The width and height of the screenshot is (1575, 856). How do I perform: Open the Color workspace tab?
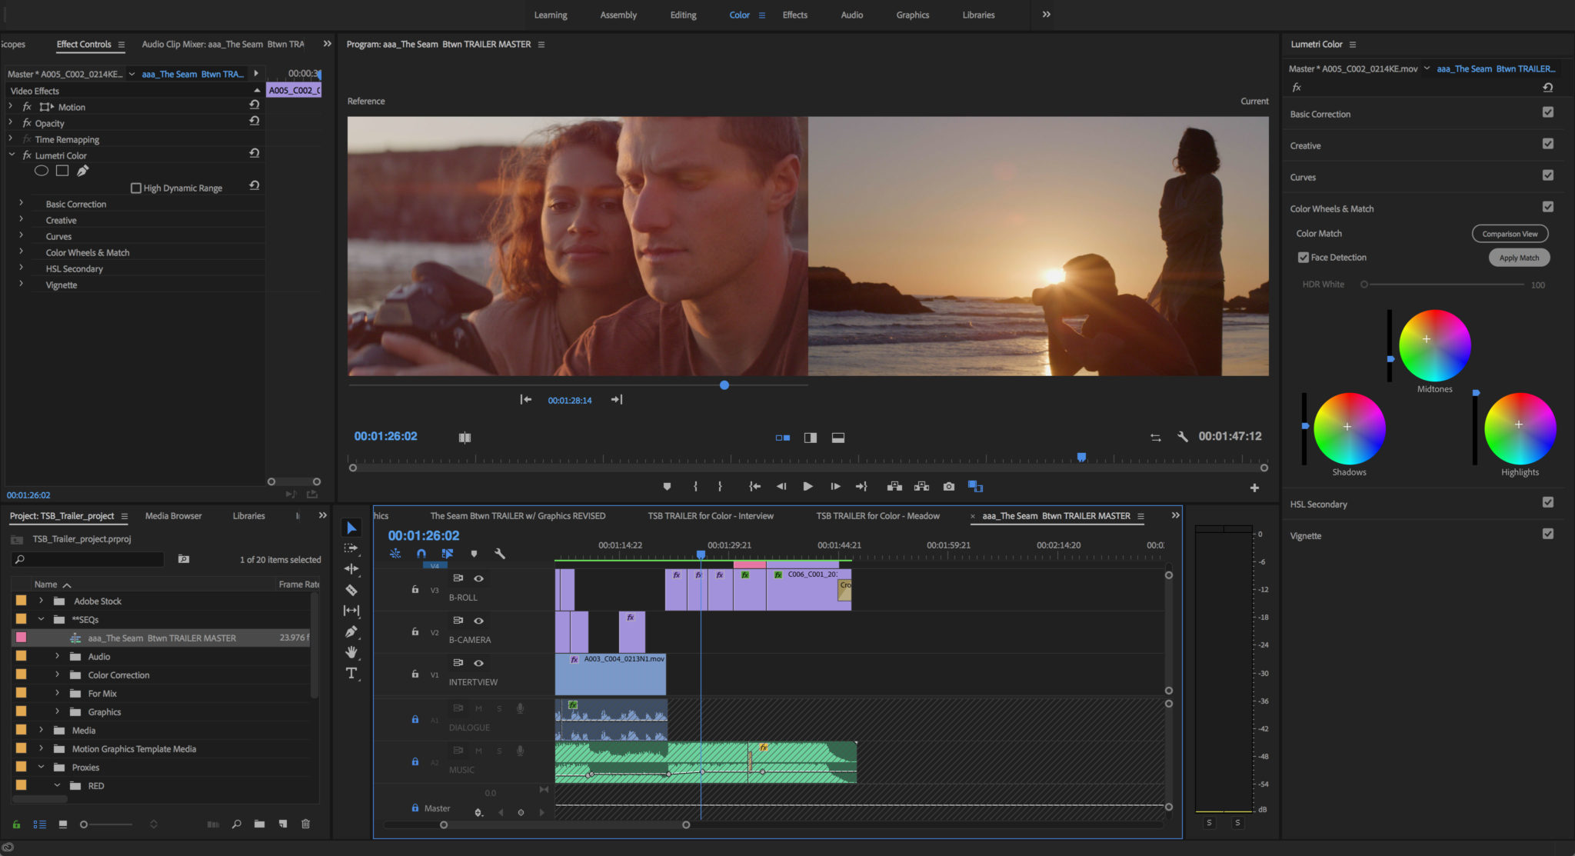[738, 14]
